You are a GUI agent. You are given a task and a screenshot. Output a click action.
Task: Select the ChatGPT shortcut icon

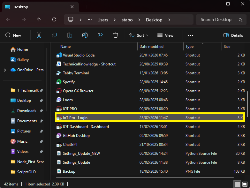coord(59,145)
